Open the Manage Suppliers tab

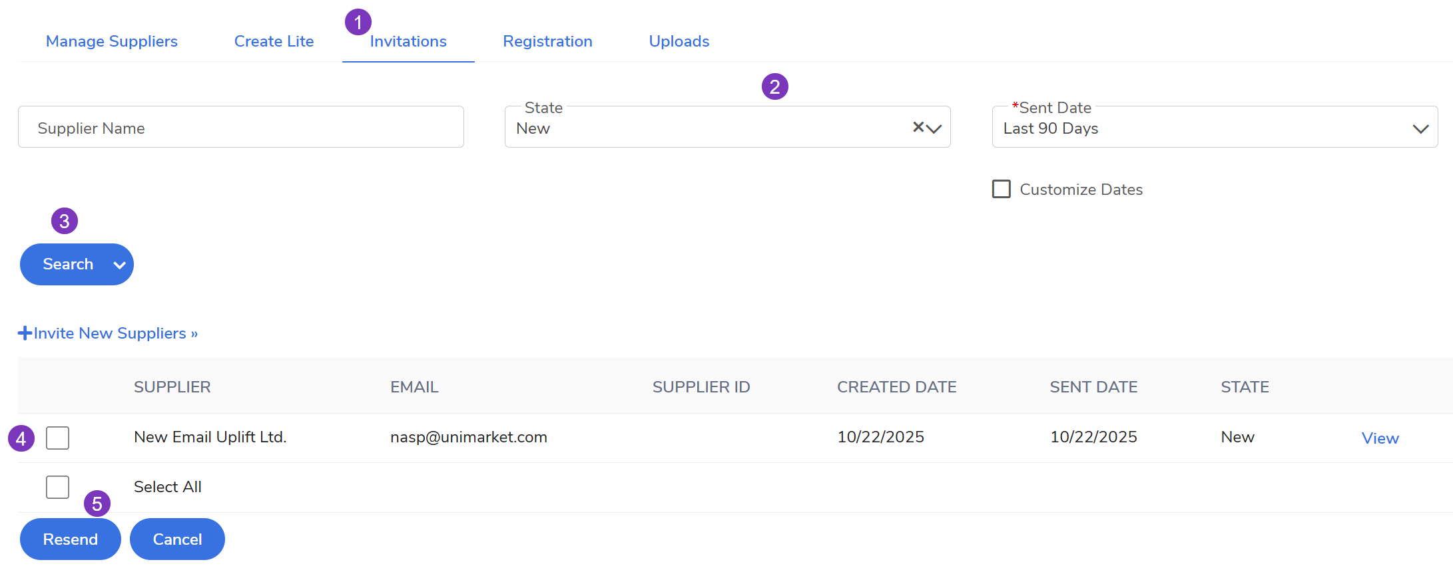coord(112,41)
